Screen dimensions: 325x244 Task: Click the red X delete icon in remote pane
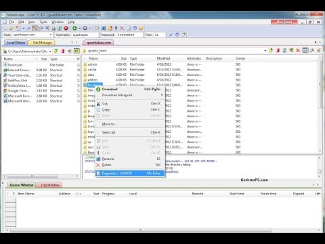[x=298, y=51]
